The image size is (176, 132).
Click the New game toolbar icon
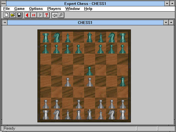(6, 15)
